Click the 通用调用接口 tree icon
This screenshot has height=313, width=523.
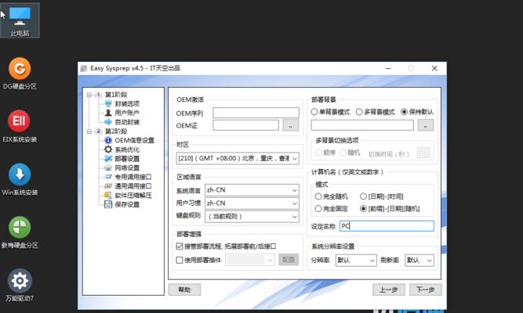108,185
